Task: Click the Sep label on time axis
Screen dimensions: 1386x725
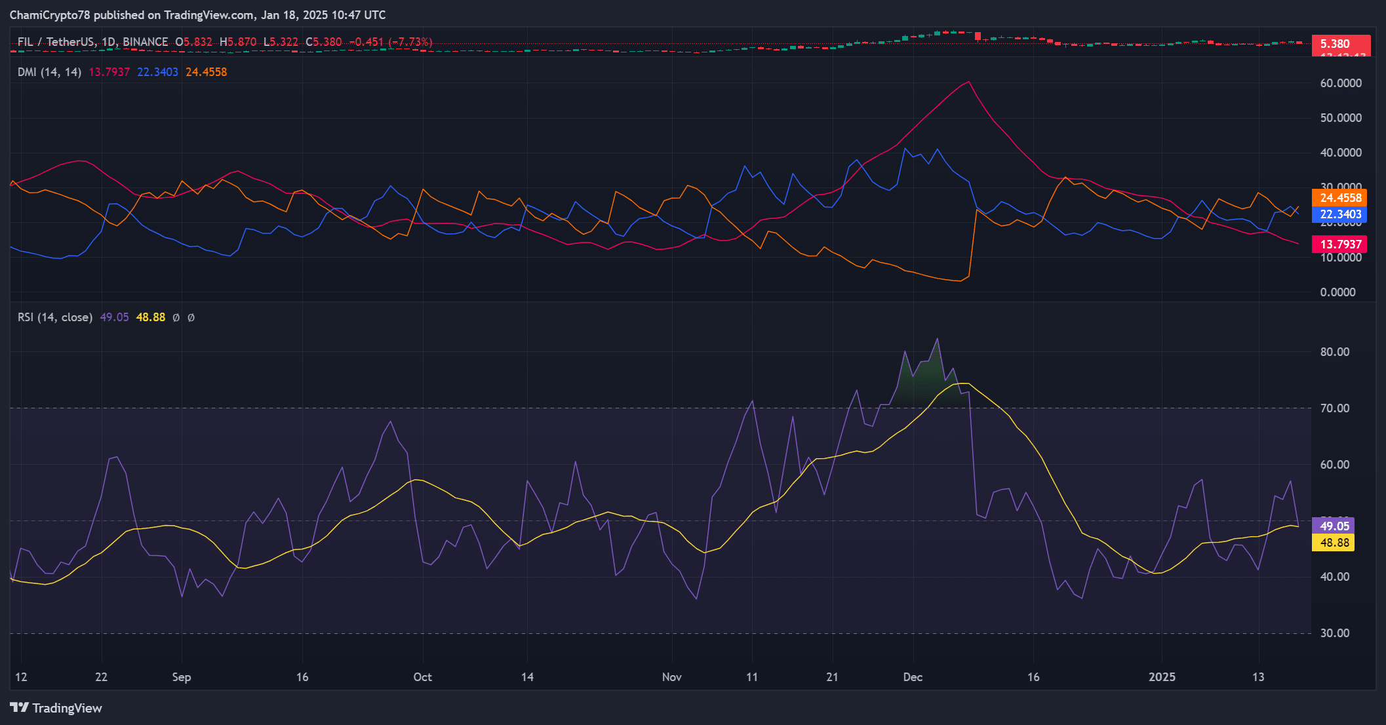Action: (181, 677)
